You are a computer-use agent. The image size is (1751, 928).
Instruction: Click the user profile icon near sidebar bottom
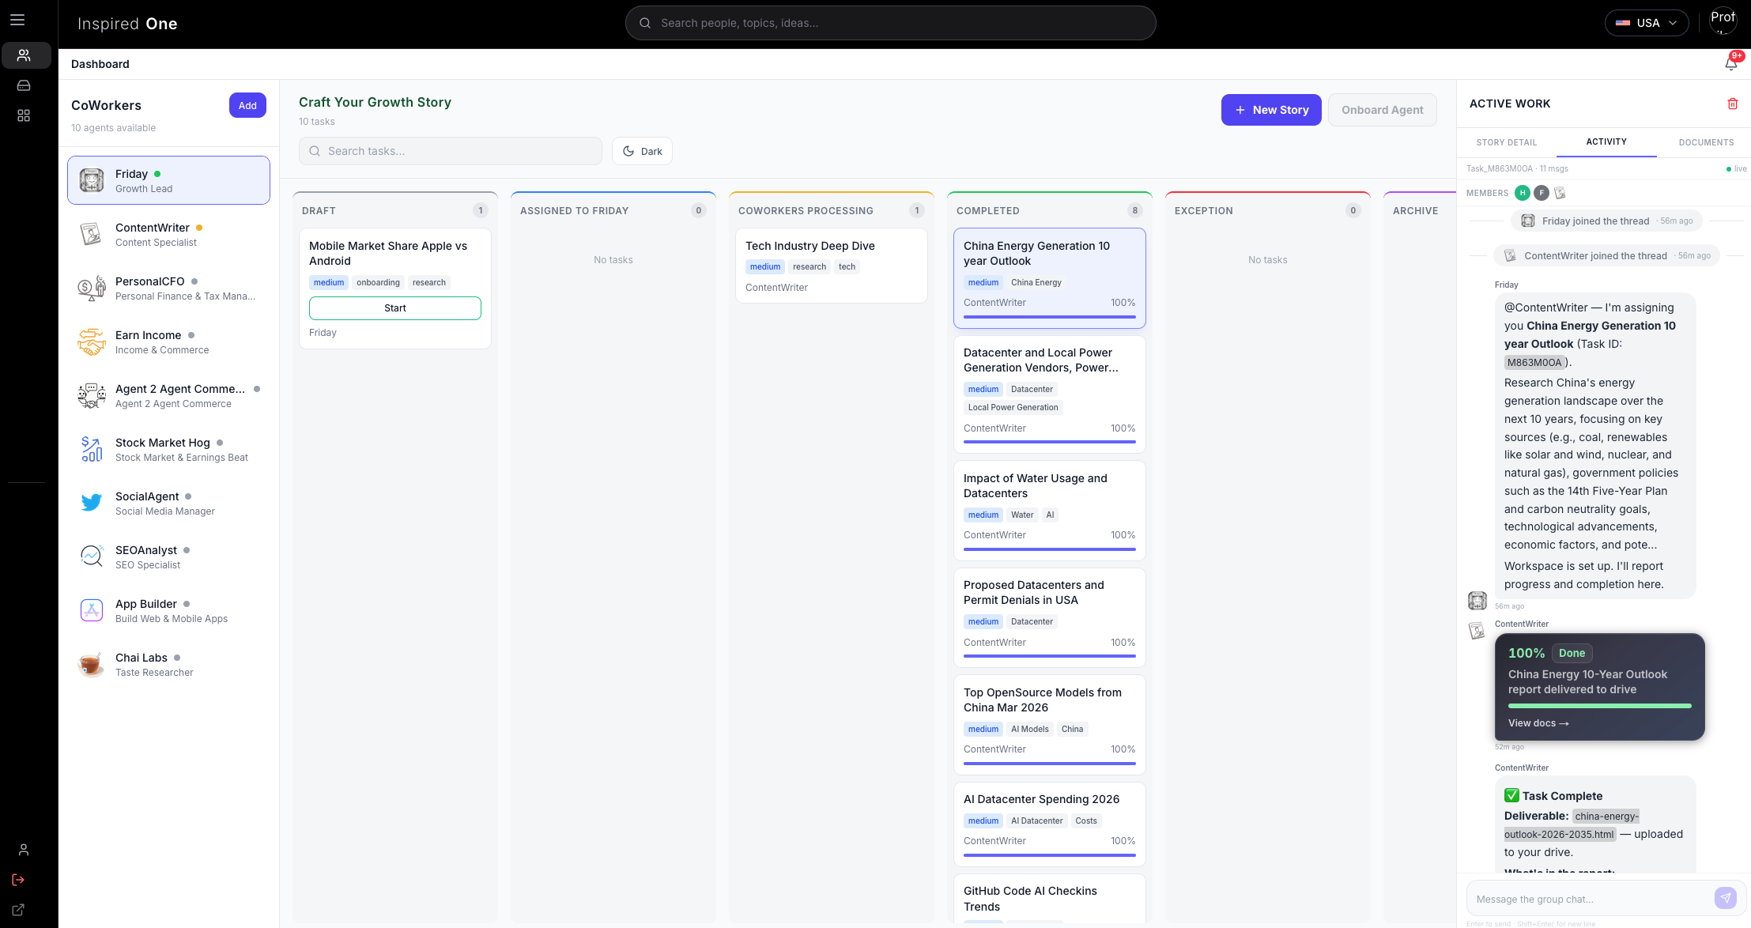point(23,850)
